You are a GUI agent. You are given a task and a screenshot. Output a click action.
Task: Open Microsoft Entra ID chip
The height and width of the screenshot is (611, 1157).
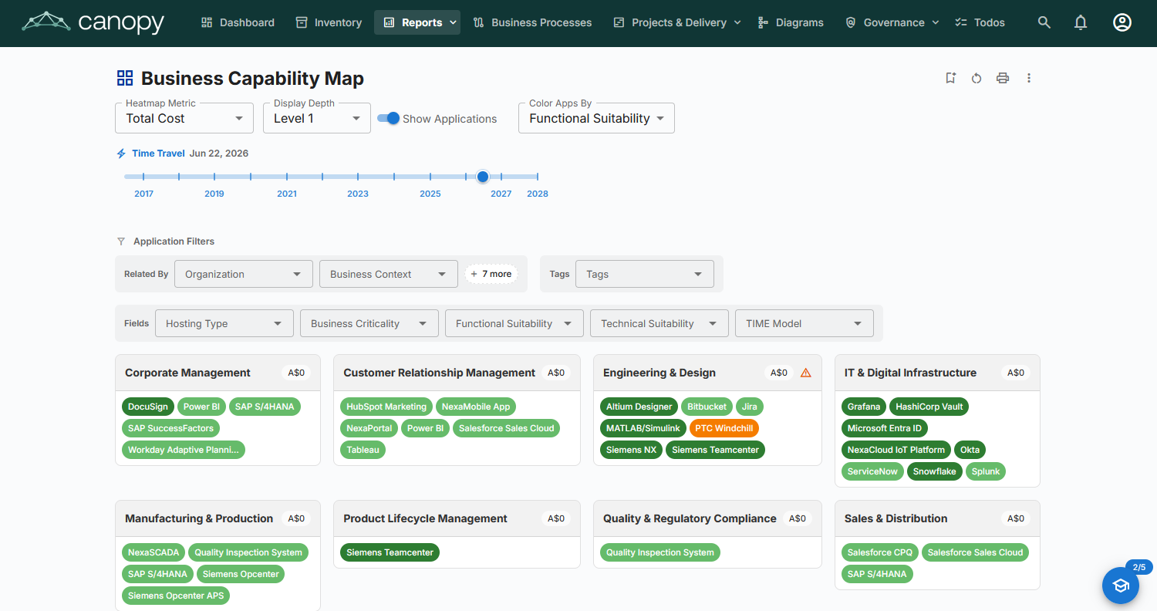pyautogui.click(x=885, y=428)
